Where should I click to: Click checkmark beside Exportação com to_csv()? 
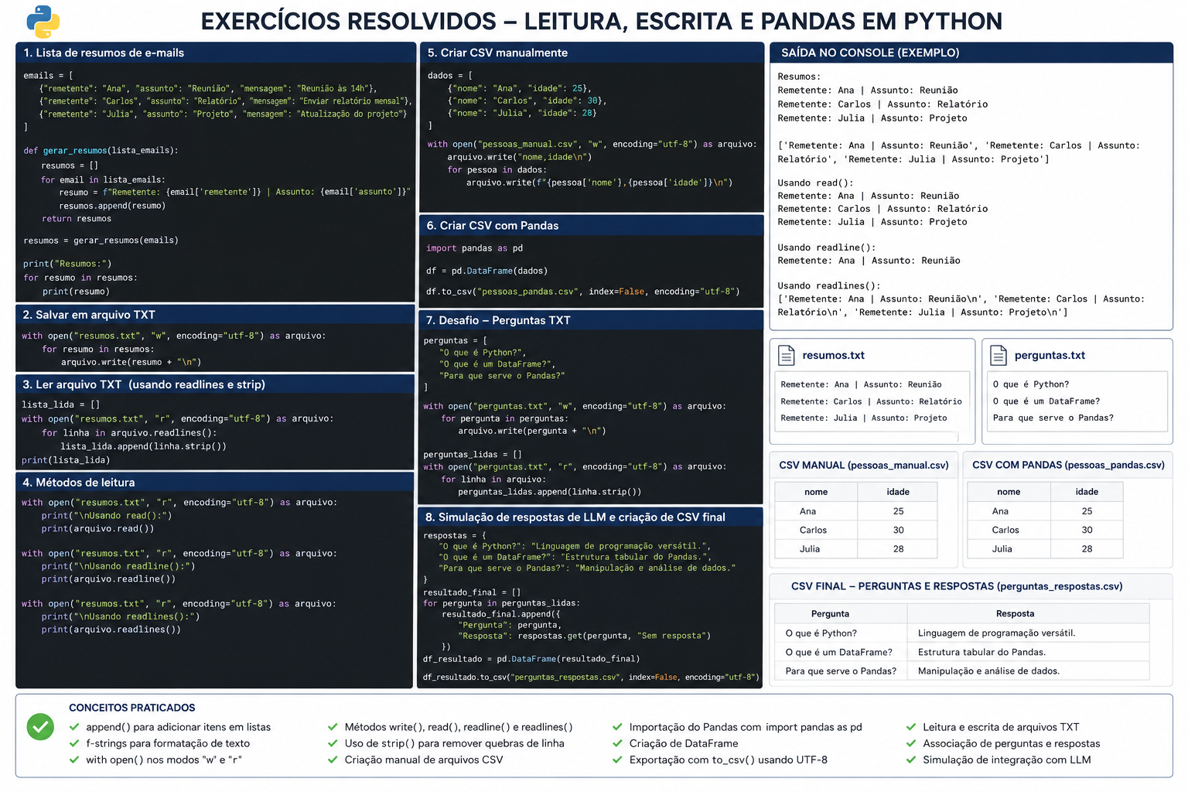click(617, 760)
